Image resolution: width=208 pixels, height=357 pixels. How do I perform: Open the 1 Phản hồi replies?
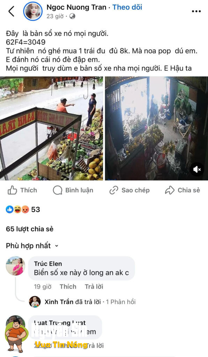coord(121,302)
